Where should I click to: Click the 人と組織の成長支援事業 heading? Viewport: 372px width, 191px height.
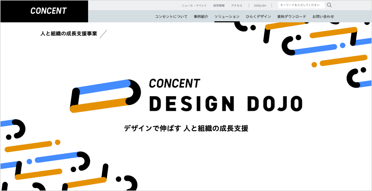point(69,34)
